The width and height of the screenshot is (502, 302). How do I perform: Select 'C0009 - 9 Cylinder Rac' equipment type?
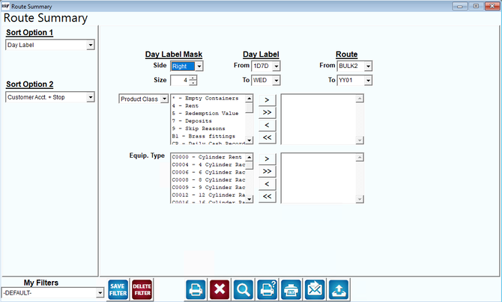click(x=208, y=188)
